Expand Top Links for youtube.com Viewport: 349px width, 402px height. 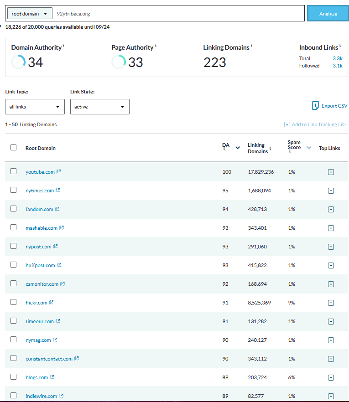pos(331,172)
